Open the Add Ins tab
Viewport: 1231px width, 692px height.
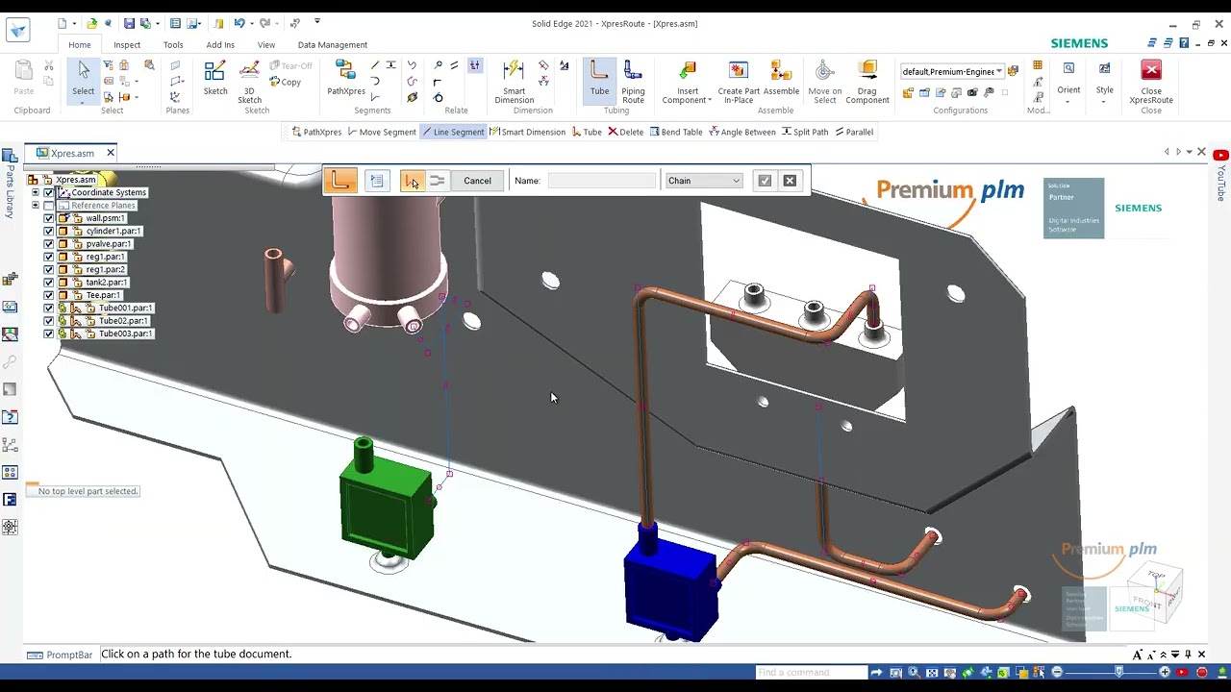tap(220, 44)
